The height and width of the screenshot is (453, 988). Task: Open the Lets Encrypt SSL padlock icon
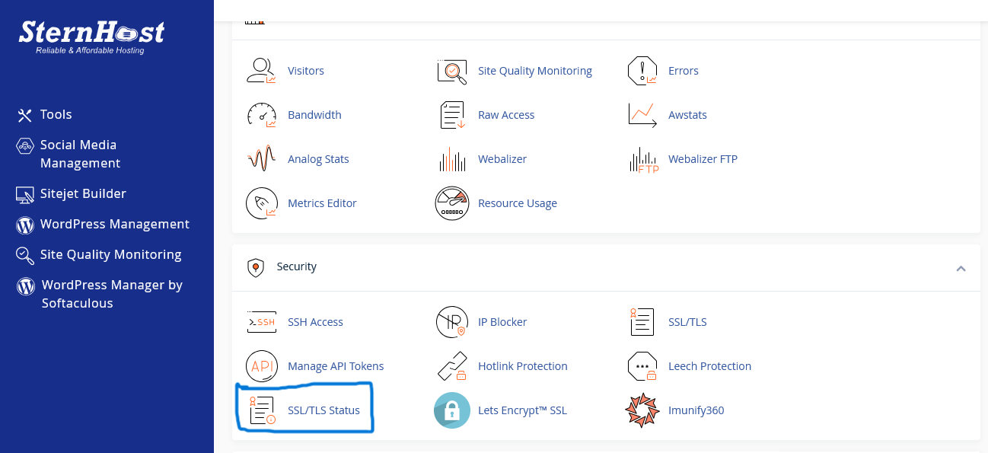pos(451,410)
